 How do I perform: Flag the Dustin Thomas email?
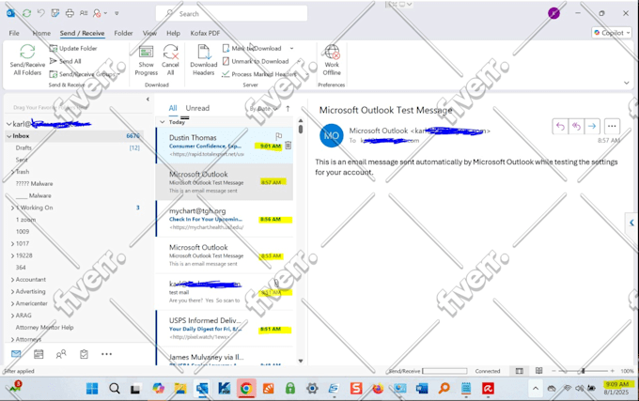click(278, 135)
